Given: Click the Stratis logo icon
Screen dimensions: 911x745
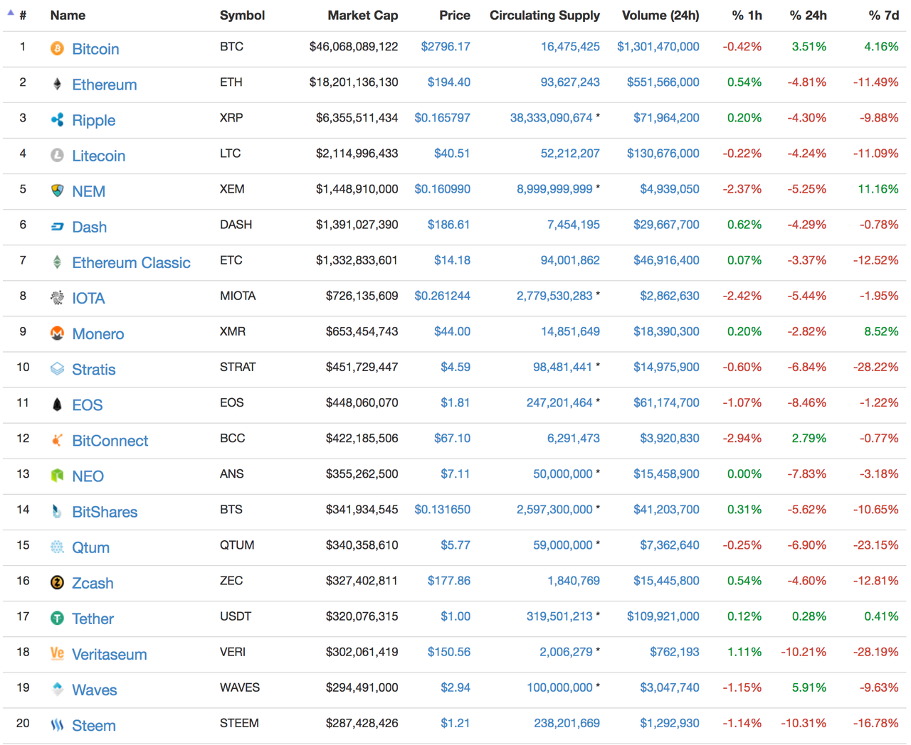Looking at the screenshot, I should [x=57, y=369].
